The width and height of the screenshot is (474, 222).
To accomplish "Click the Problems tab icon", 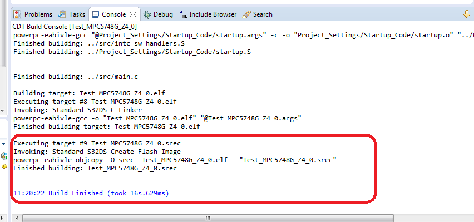I will click(18, 14).
